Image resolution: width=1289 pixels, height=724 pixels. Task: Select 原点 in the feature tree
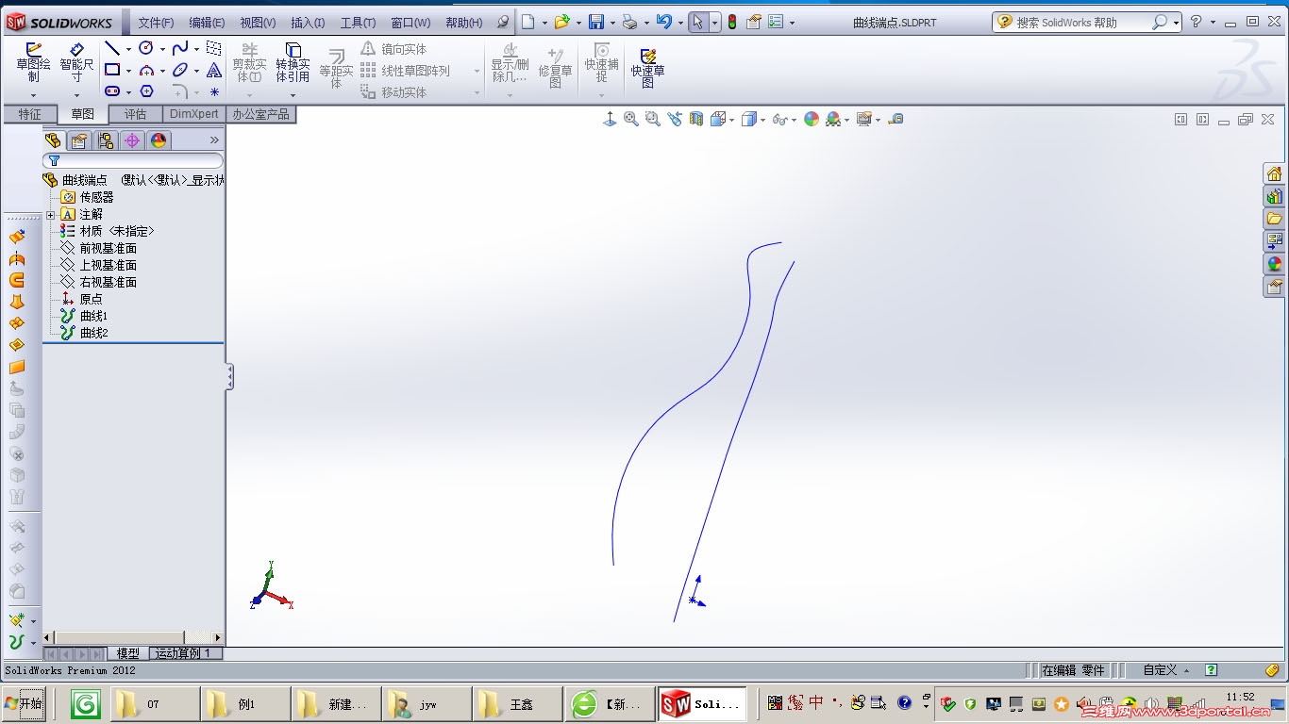[x=91, y=299]
